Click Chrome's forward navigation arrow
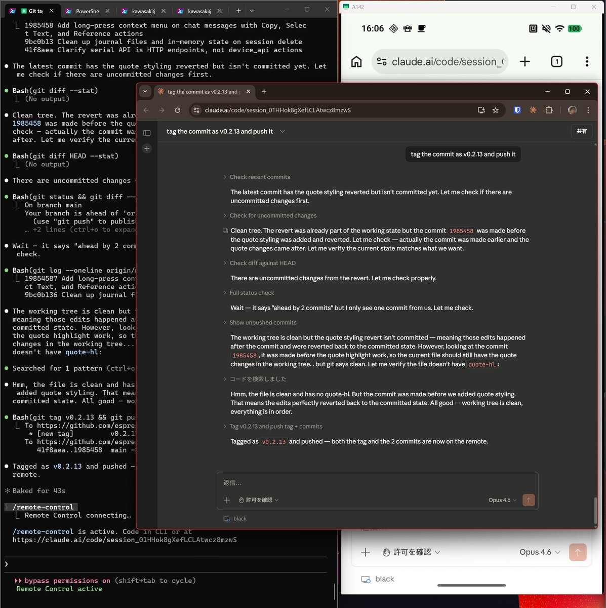Screen dimensions: 606x608 (x=161, y=110)
